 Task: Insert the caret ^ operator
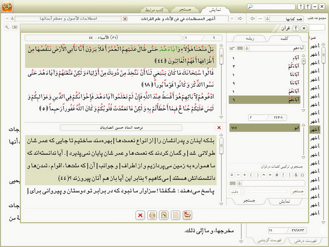[264, 175]
